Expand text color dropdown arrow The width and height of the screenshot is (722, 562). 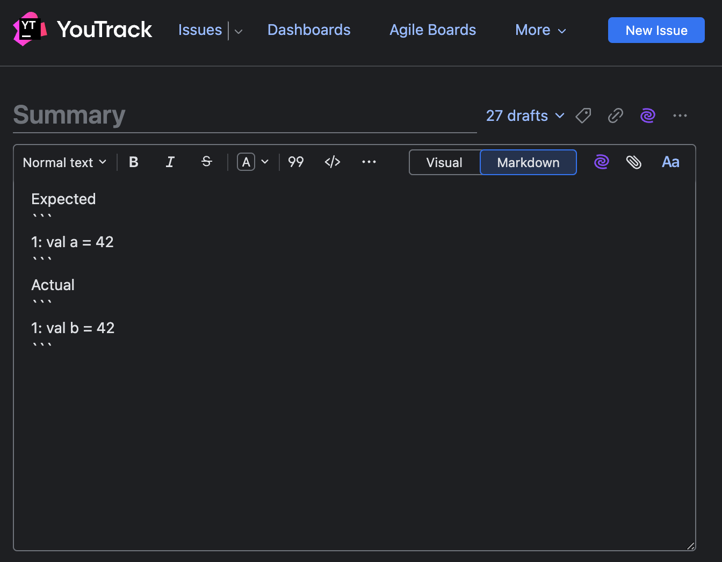[x=265, y=162]
